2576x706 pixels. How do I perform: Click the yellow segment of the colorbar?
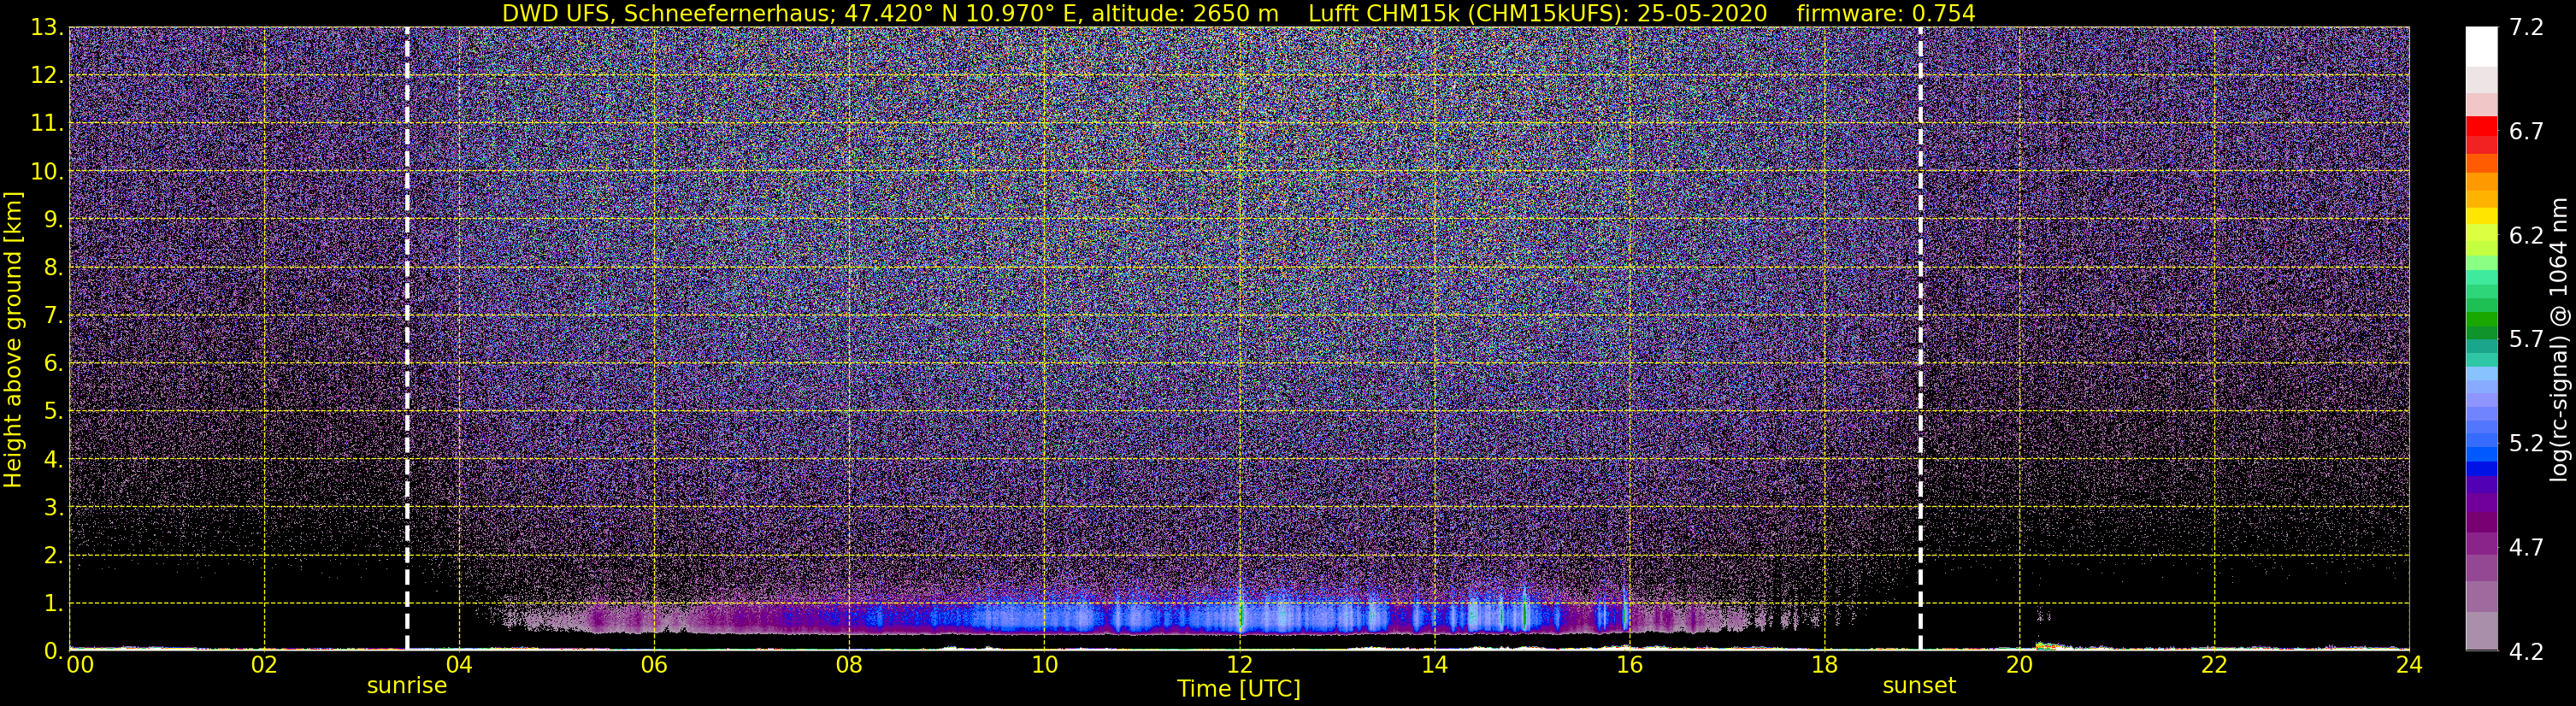click(2482, 217)
